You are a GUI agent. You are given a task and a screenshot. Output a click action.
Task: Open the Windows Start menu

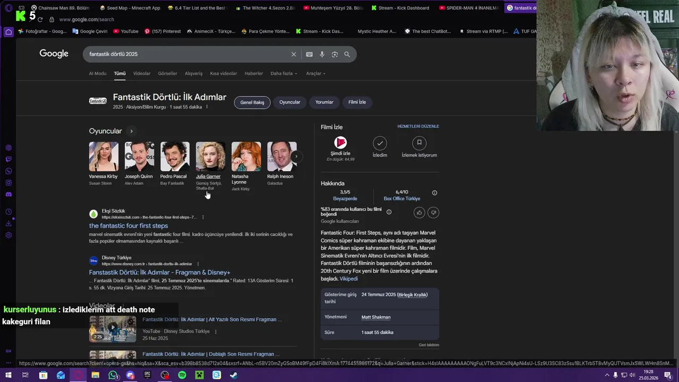click(8, 375)
